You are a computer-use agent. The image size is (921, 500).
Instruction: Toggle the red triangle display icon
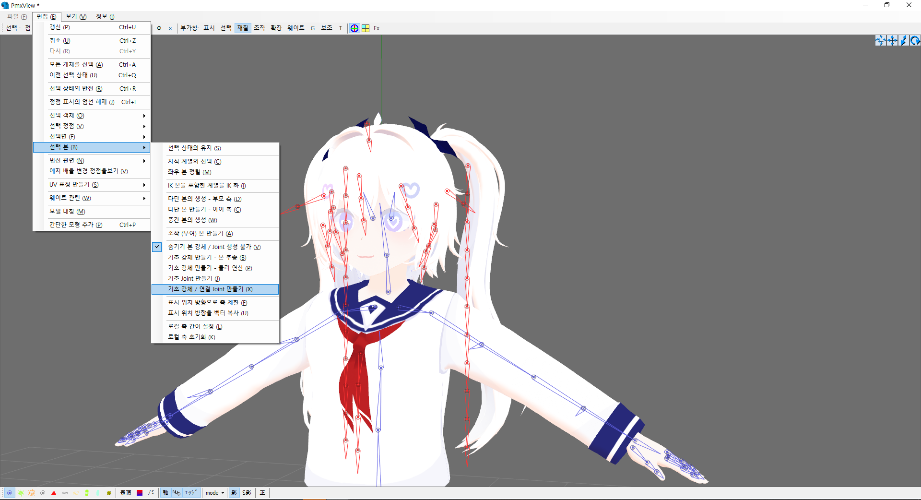pyautogui.click(x=54, y=493)
